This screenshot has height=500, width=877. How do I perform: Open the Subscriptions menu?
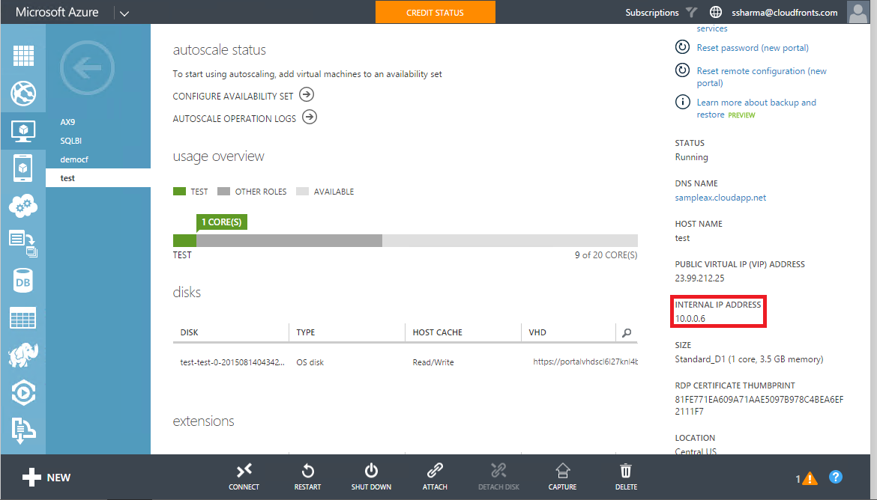(x=651, y=12)
